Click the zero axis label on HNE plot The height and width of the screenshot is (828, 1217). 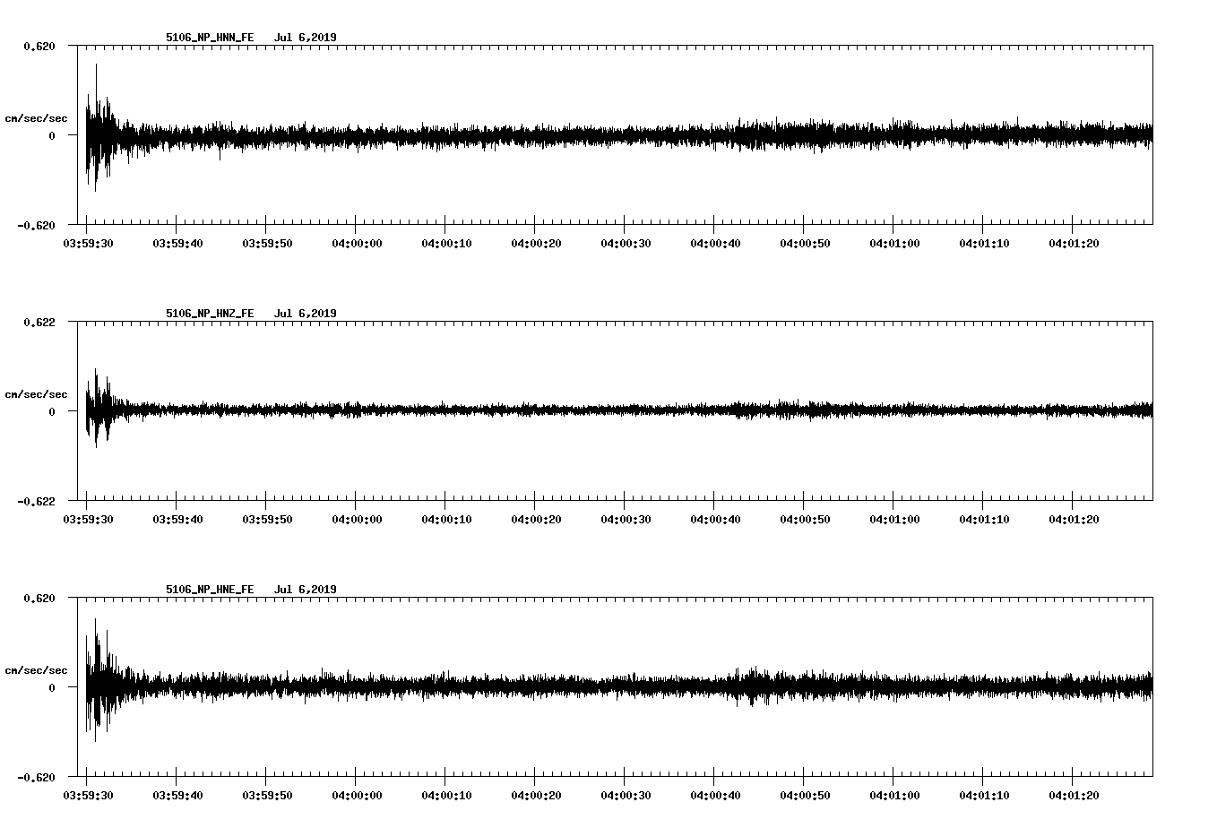coord(52,687)
